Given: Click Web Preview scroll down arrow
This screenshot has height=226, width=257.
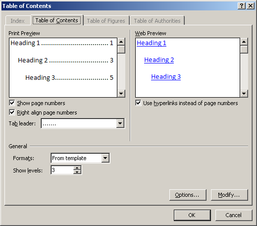Looking at the screenshot, I should coord(244,94).
